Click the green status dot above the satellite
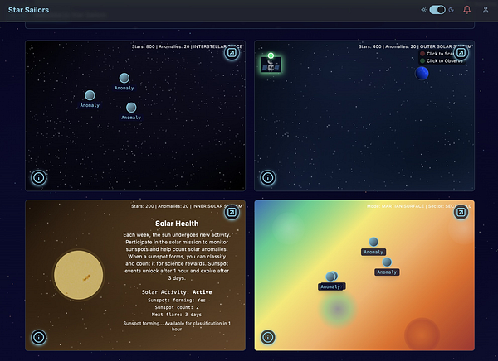 click(271, 55)
